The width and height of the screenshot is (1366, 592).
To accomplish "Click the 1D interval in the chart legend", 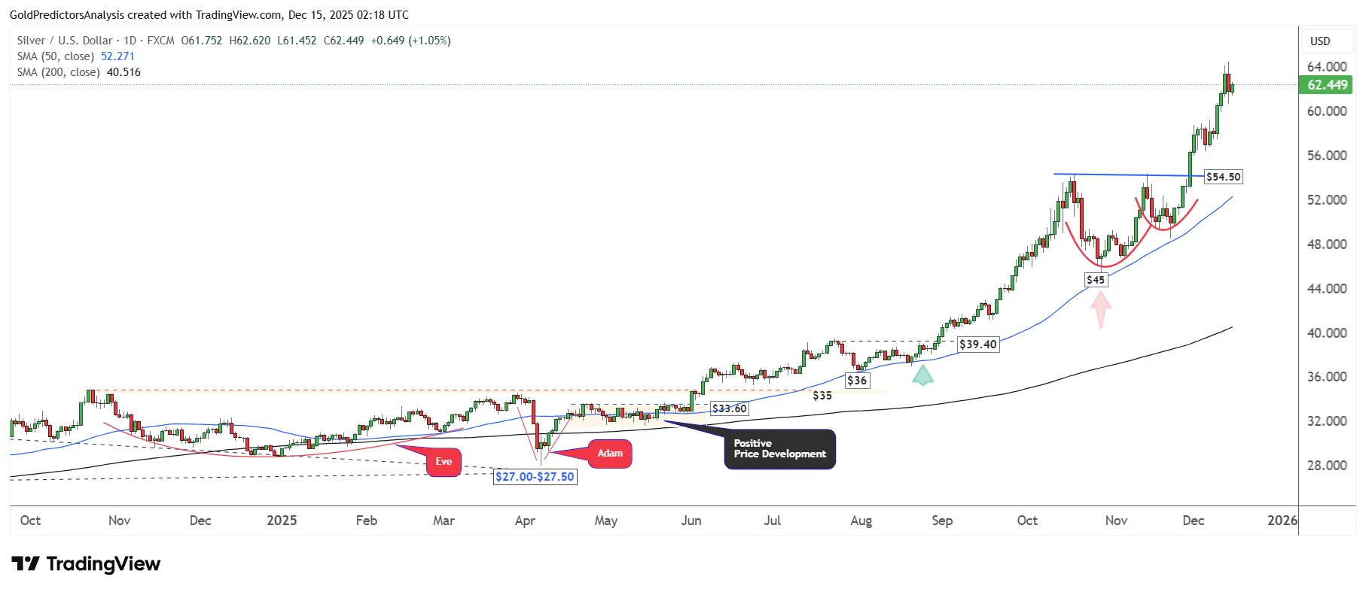I will tap(130, 41).
